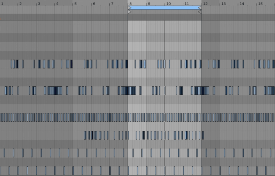Select the loop end handle before bar 12

click(200, 8)
